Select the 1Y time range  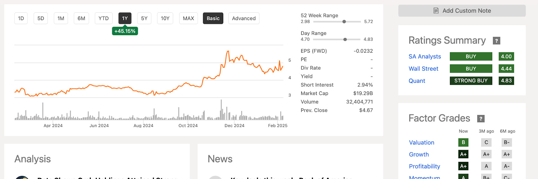click(x=125, y=18)
